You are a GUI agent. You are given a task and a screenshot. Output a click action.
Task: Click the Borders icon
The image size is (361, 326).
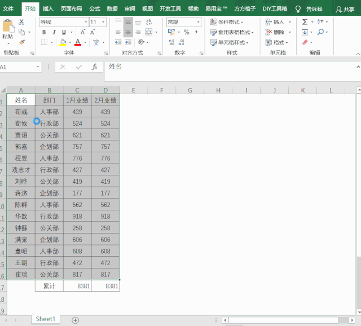pyautogui.click(x=44, y=42)
